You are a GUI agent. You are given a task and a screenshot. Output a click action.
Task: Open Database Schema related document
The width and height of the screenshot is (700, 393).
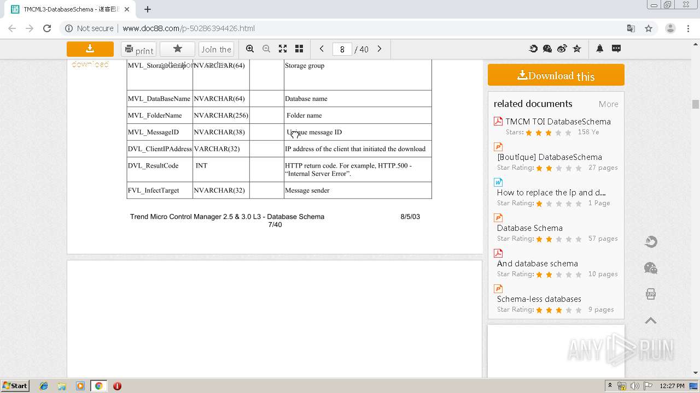530,228
